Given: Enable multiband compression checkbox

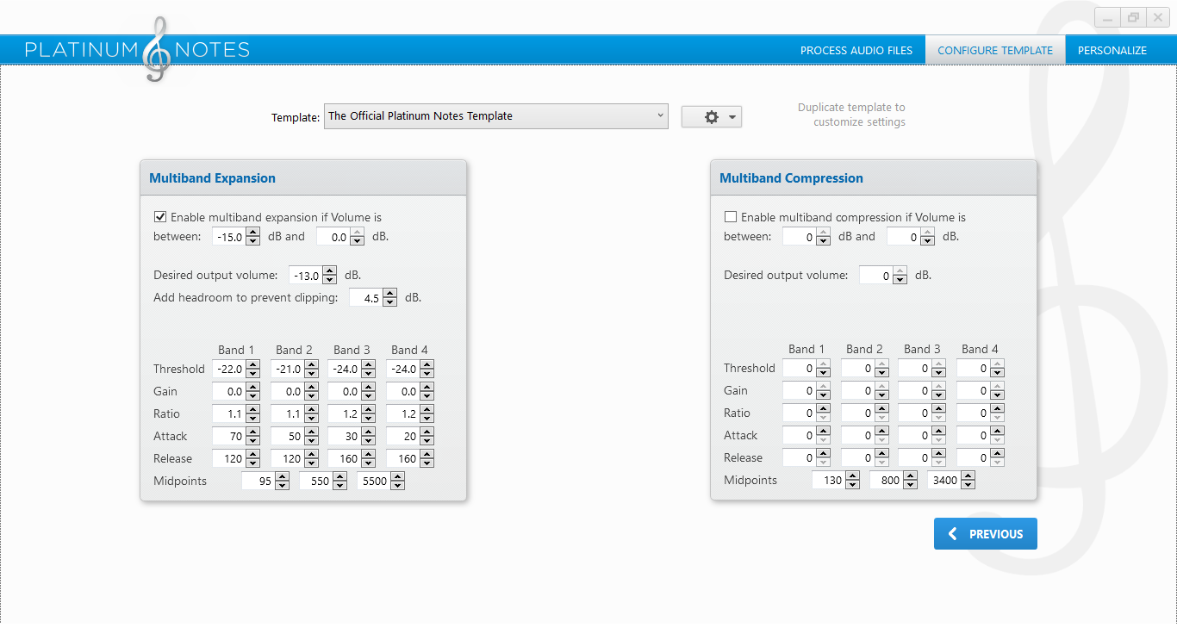Looking at the screenshot, I should click(x=731, y=217).
